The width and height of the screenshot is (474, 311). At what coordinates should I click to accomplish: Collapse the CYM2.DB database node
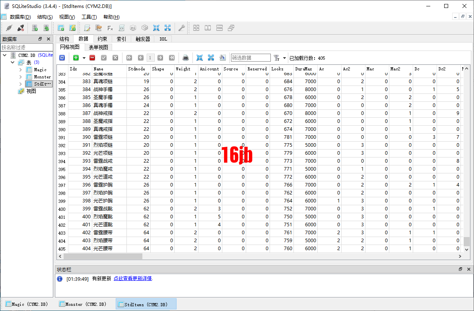[4, 55]
